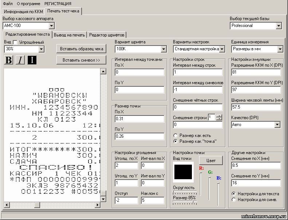
Task: Click the receipt preview text area
Action: point(52,135)
